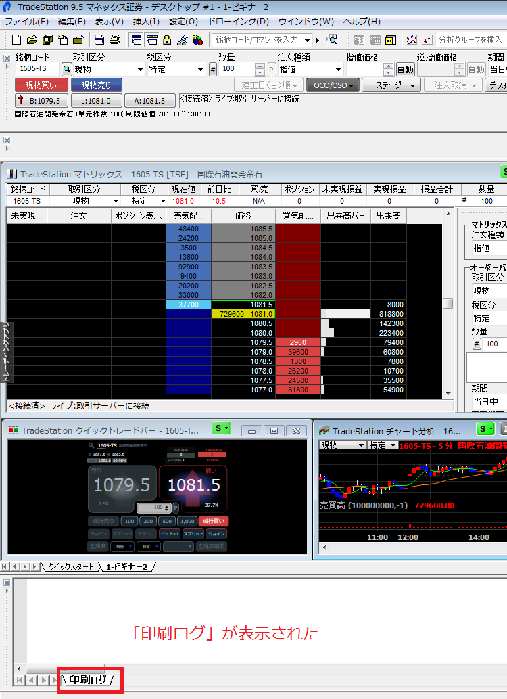Open the 編集(E) menu

72,22
